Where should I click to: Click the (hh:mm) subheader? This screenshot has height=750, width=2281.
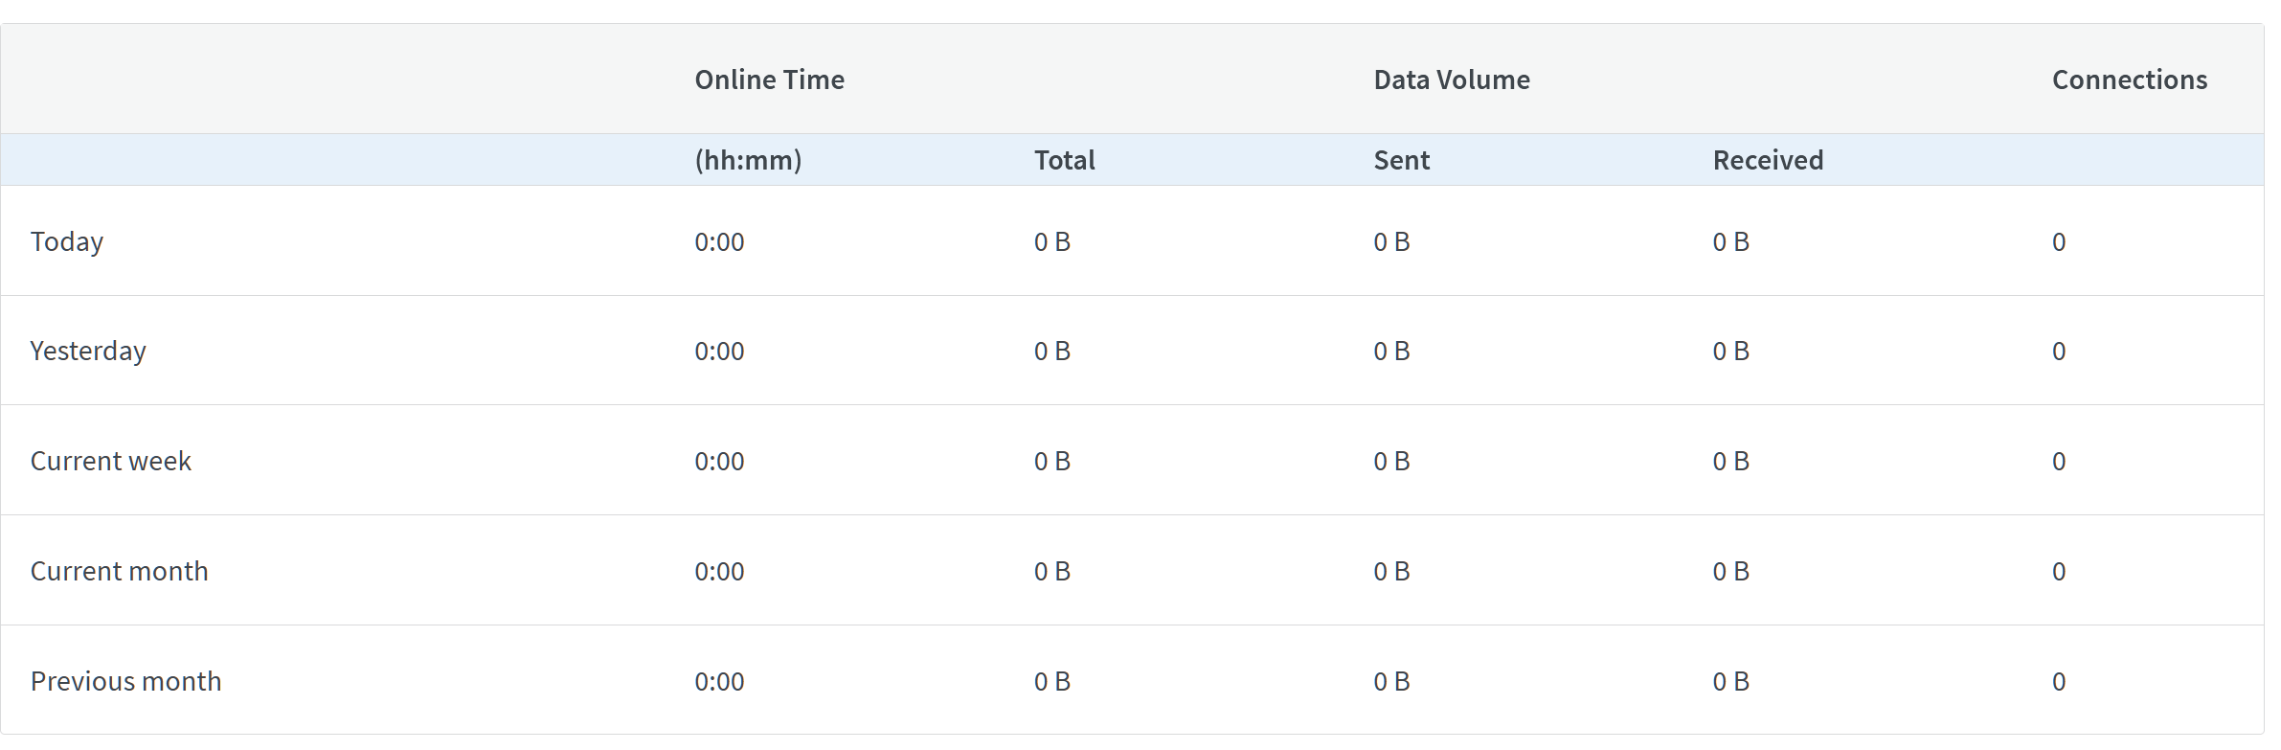pyautogui.click(x=748, y=160)
